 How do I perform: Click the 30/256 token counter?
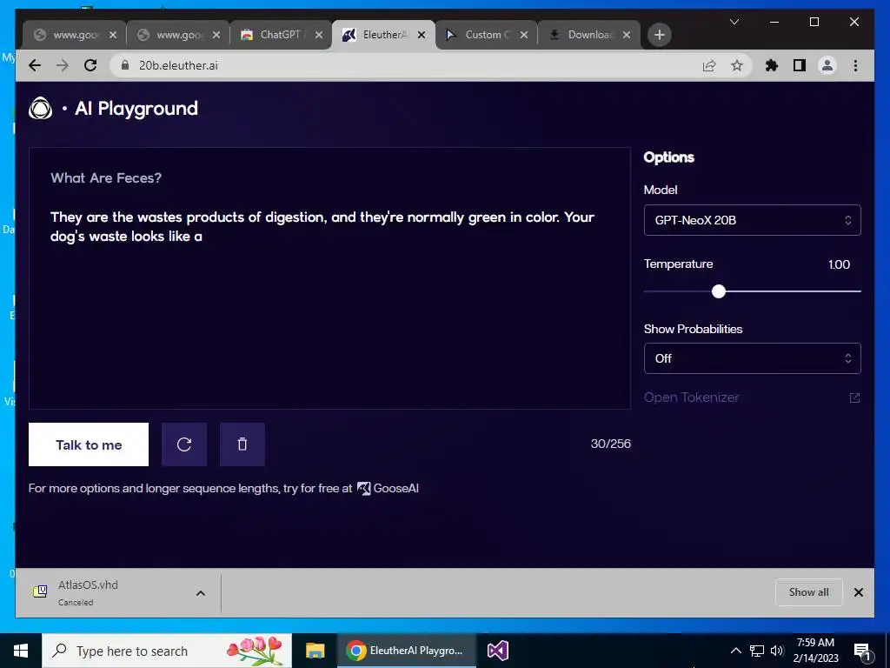point(610,444)
